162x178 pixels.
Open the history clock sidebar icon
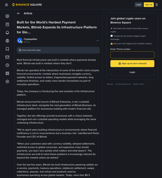pyautogui.click(x=7, y=65)
